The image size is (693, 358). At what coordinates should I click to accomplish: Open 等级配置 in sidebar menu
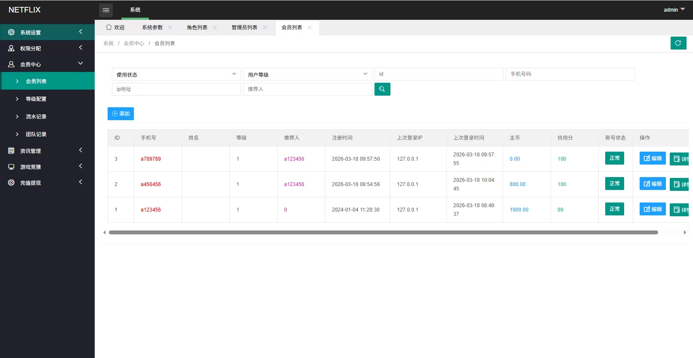click(36, 99)
